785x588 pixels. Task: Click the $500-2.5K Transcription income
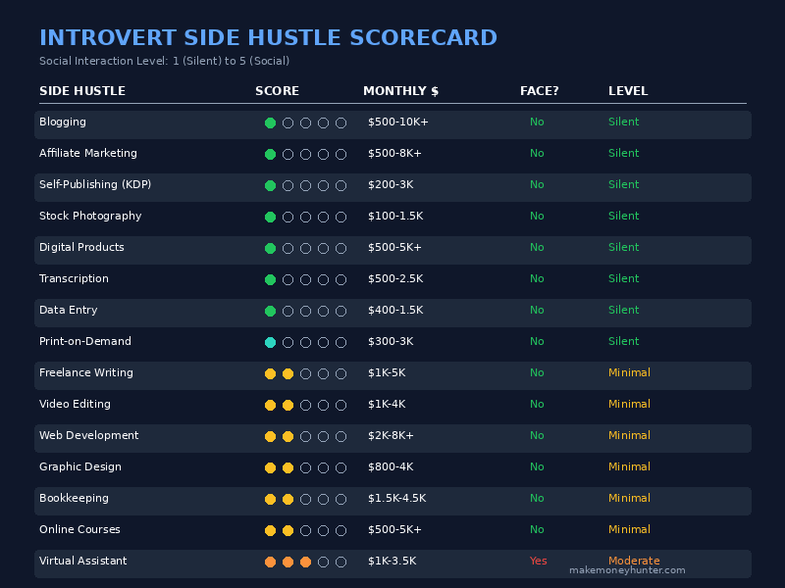pos(395,279)
